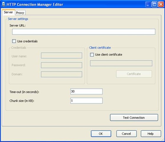Confirm with the OK button
This screenshot has height=142, width=165.
[101, 134]
